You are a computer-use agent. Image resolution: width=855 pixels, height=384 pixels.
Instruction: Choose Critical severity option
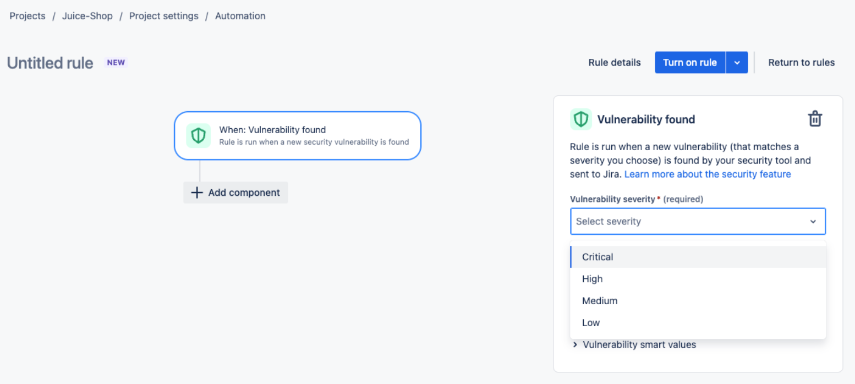(x=598, y=257)
